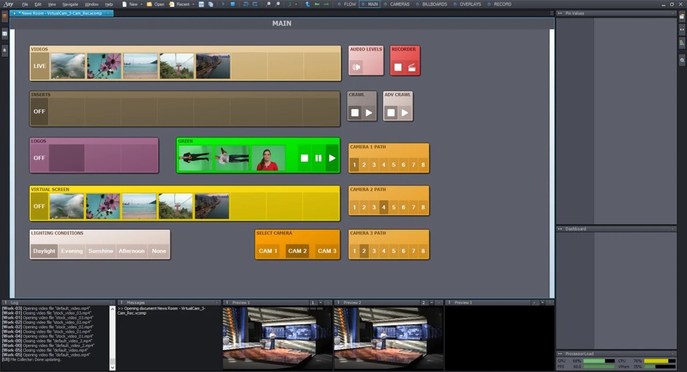Pause the Green screen clip
The height and width of the screenshot is (372, 687).
tap(318, 158)
